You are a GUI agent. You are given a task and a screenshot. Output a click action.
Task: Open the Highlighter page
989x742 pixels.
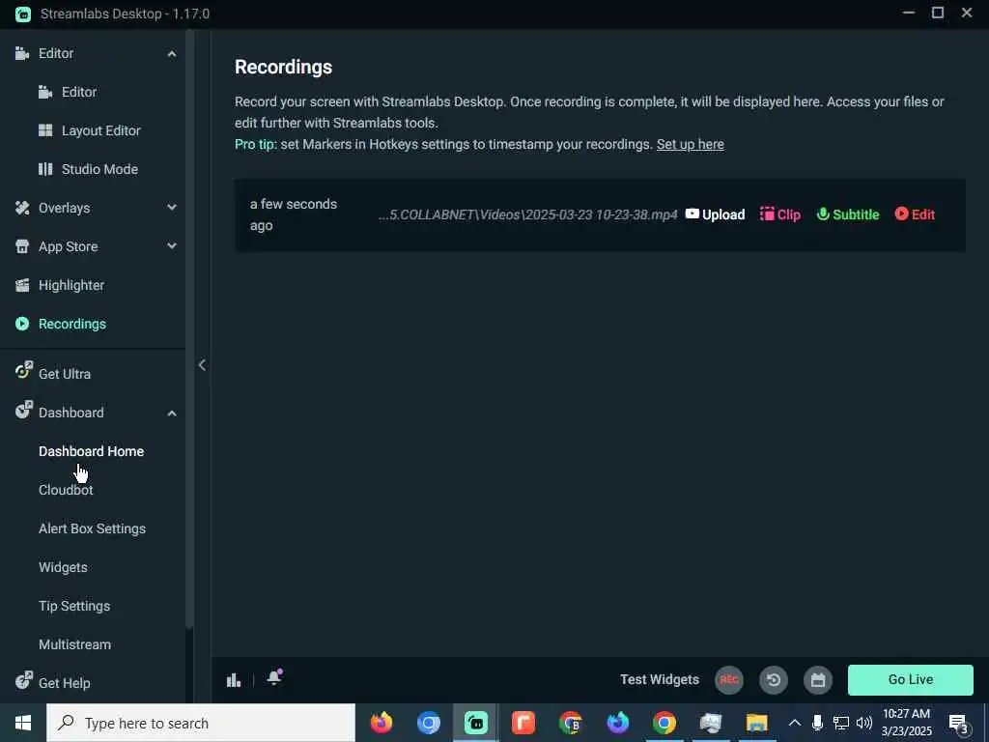[x=71, y=285]
